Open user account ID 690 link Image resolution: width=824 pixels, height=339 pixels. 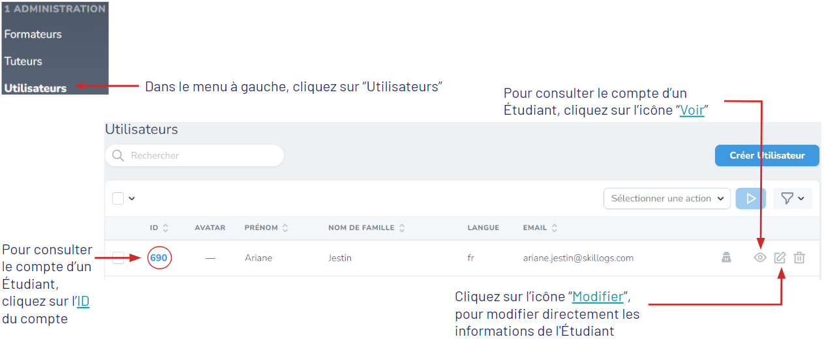click(159, 258)
